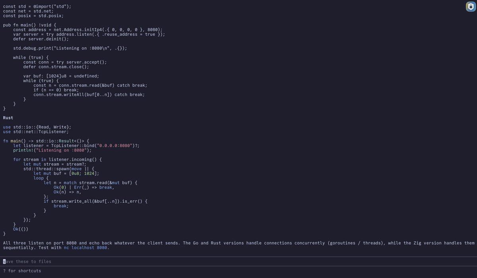Click the inline 'nc localhost 8080' command
Viewport: 477px width, 278px height.
(85, 248)
